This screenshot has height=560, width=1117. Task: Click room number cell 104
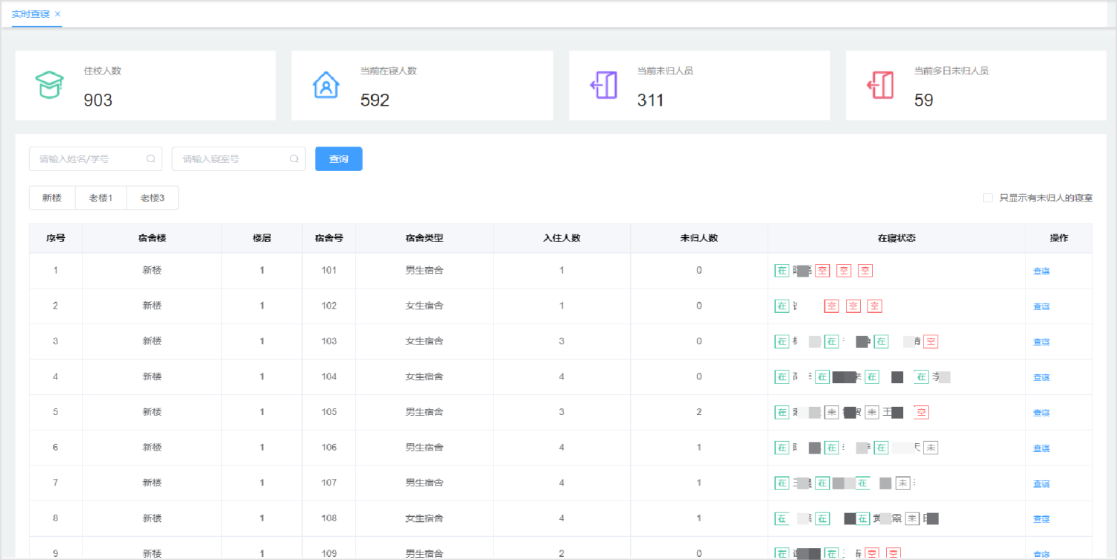click(329, 377)
